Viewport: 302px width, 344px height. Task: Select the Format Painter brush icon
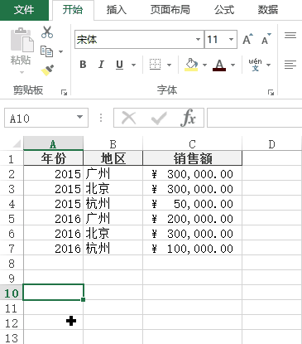click(47, 70)
